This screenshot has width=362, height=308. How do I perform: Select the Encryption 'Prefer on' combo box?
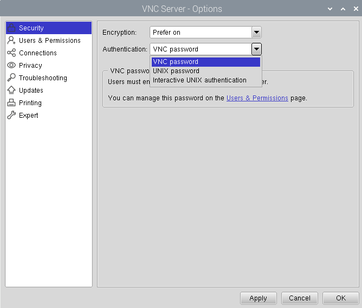click(201, 33)
